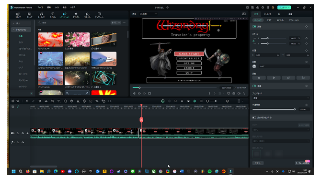Open the Export (エクスポート) button dropdown arrow
The height and width of the screenshot is (180, 321).
[x=289, y=8]
